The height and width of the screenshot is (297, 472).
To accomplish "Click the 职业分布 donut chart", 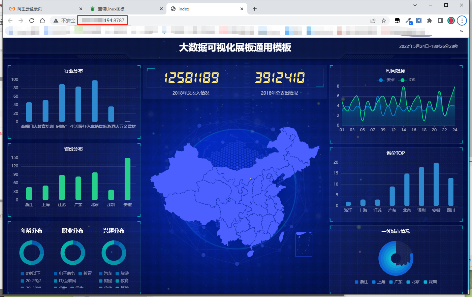I will pyautogui.click(x=73, y=253).
